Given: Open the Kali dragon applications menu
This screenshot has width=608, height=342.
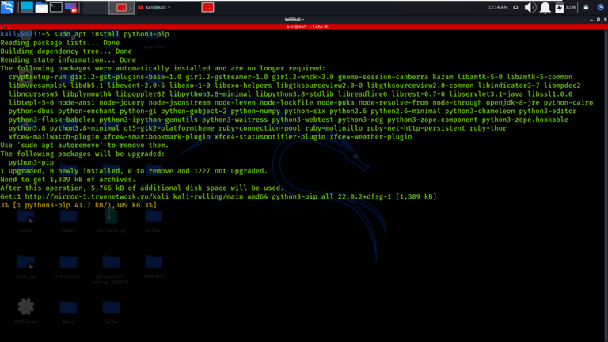Looking at the screenshot, I should click(7, 7).
